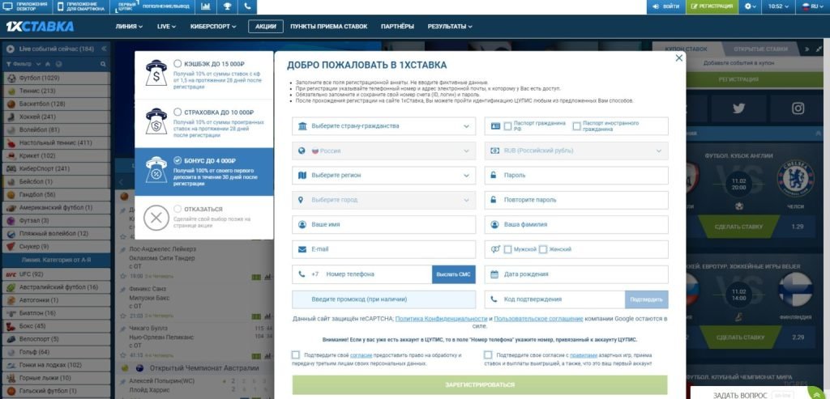Open the settings gear in top bar
Viewport: 830px width, 399px height.
click(748, 6)
